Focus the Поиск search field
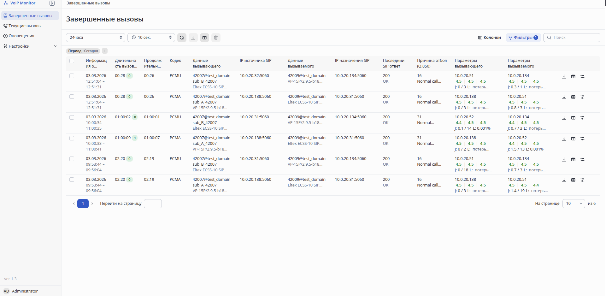 coord(572,38)
